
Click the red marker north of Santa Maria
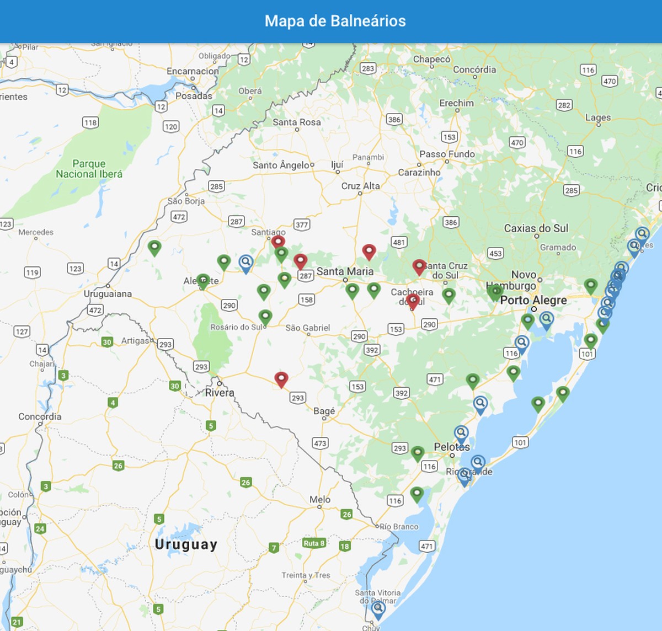pos(369,252)
